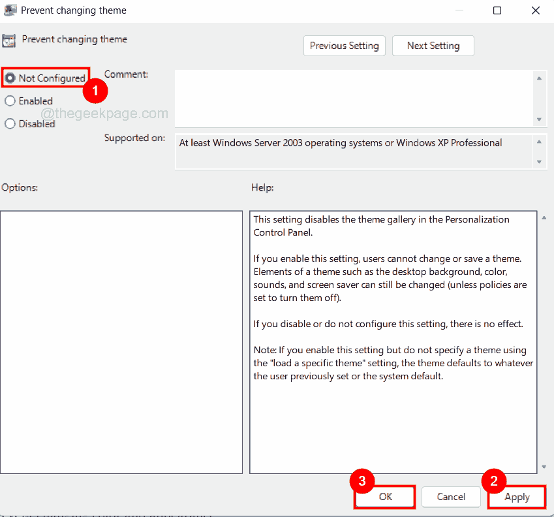Confirm changes with the OK button
This screenshot has height=517, width=554.
[x=384, y=497]
